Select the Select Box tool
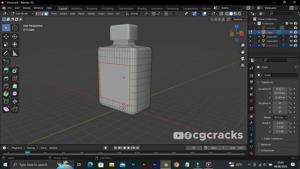This screenshot has height=169, width=300. 6,28
